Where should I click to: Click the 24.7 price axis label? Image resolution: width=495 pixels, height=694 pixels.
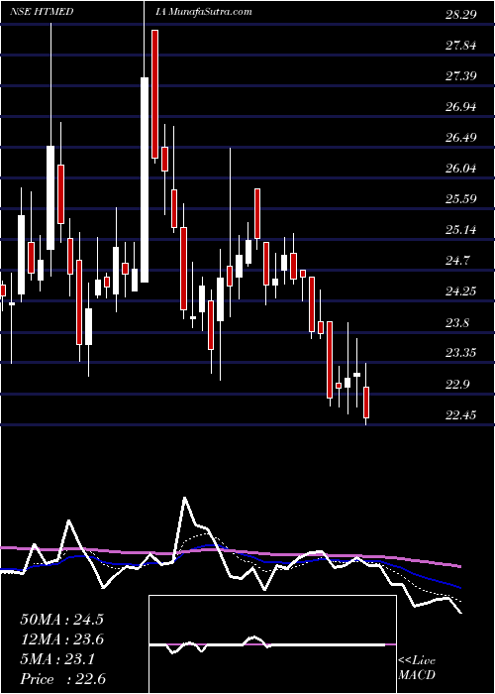457,260
